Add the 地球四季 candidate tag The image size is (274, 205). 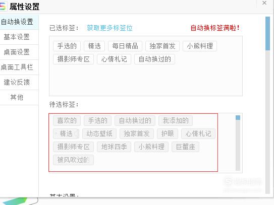114,147
